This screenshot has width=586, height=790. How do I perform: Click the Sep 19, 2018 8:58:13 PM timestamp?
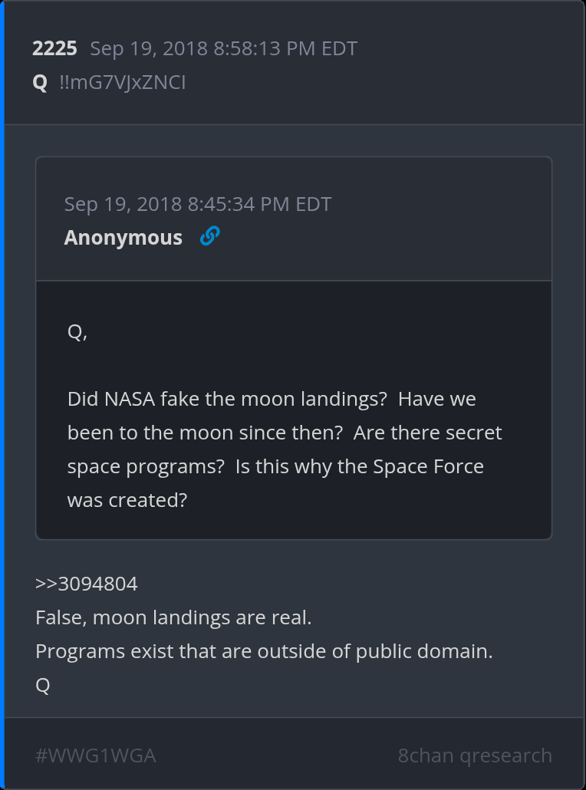223,49
